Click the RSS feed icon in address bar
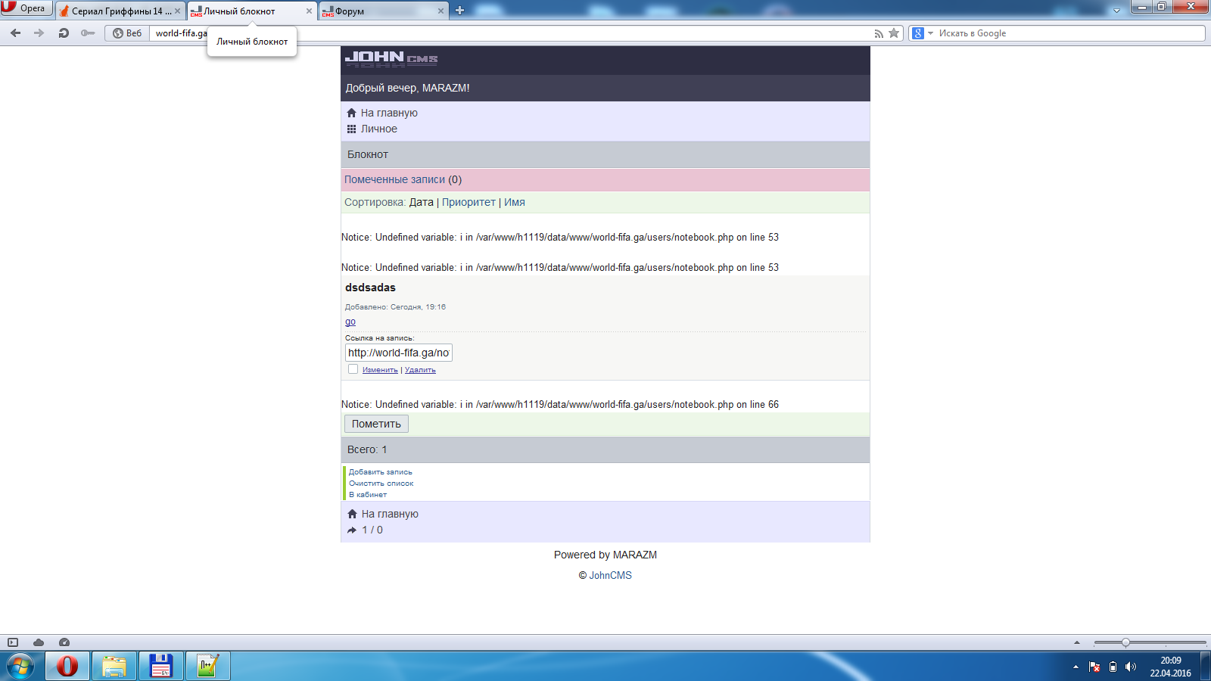Image resolution: width=1211 pixels, height=681 pixels. click(x=879, y=33)
